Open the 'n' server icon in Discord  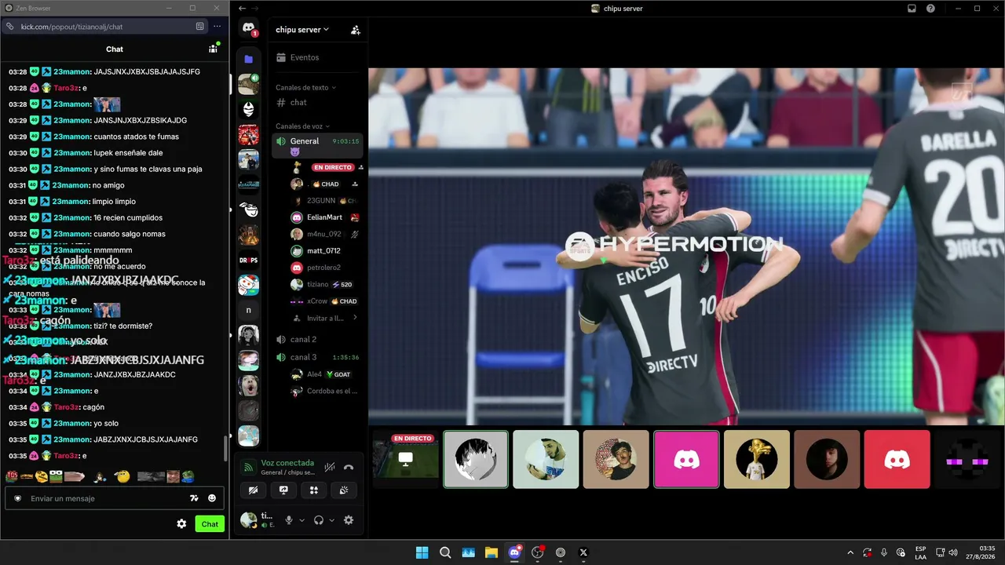pyautogui.click(x=249, y=310)
